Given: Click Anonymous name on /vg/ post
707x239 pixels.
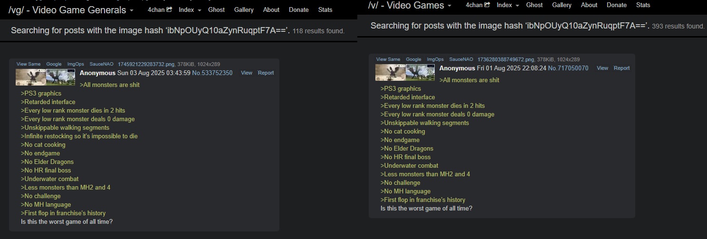Looking at the screenshot, I should (x=97, y=73).
